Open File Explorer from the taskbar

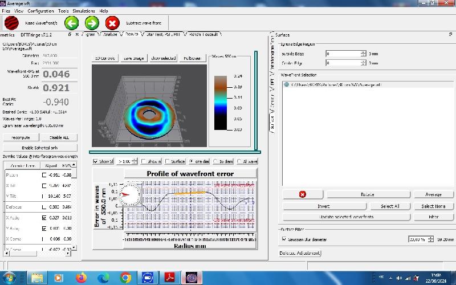tap(37, 278)
